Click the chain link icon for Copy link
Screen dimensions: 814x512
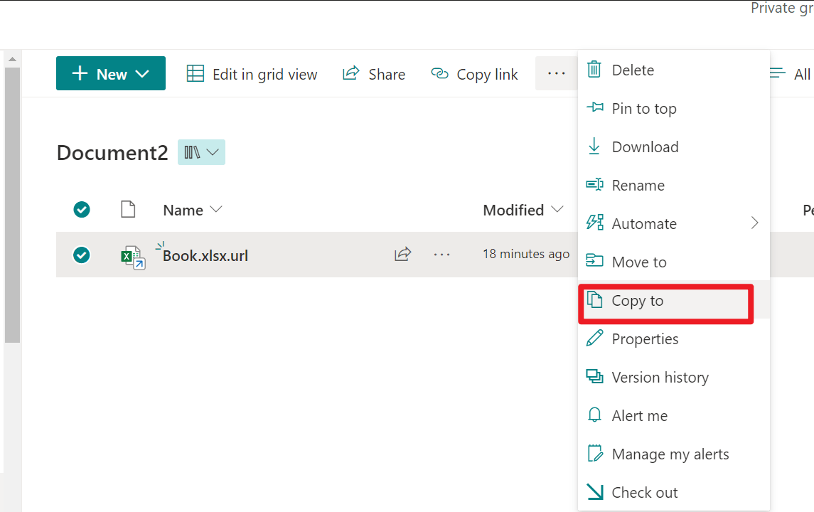(440, 74)
